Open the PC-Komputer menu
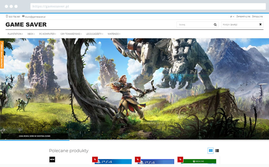 pos(47,34)
